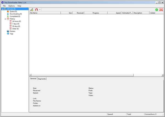Sort by the Received column header
Screen dimensions: 165x117
78,13
